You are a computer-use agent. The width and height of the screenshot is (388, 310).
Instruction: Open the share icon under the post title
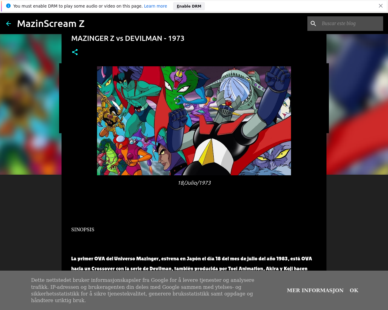coord(75,52)
